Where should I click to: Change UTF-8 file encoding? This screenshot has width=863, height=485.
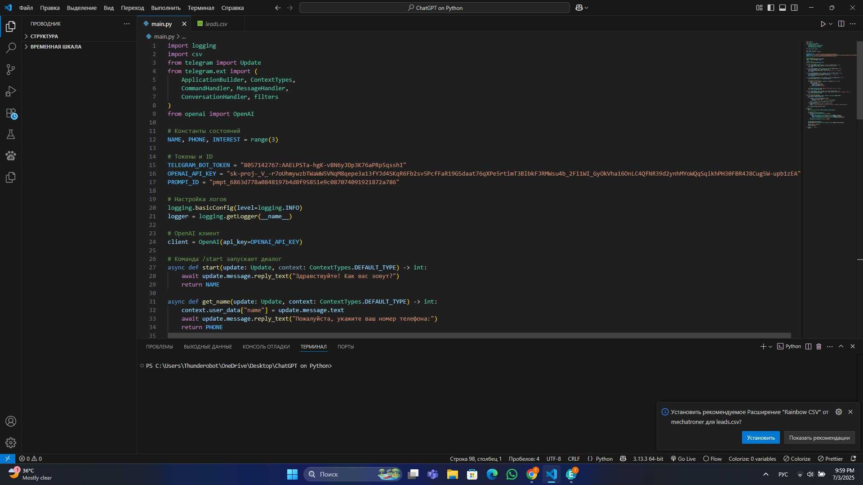553,459
